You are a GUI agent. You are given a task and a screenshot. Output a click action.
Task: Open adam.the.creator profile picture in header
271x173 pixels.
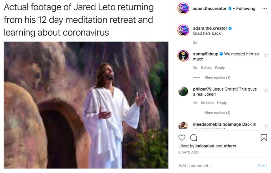coord(183,8)
